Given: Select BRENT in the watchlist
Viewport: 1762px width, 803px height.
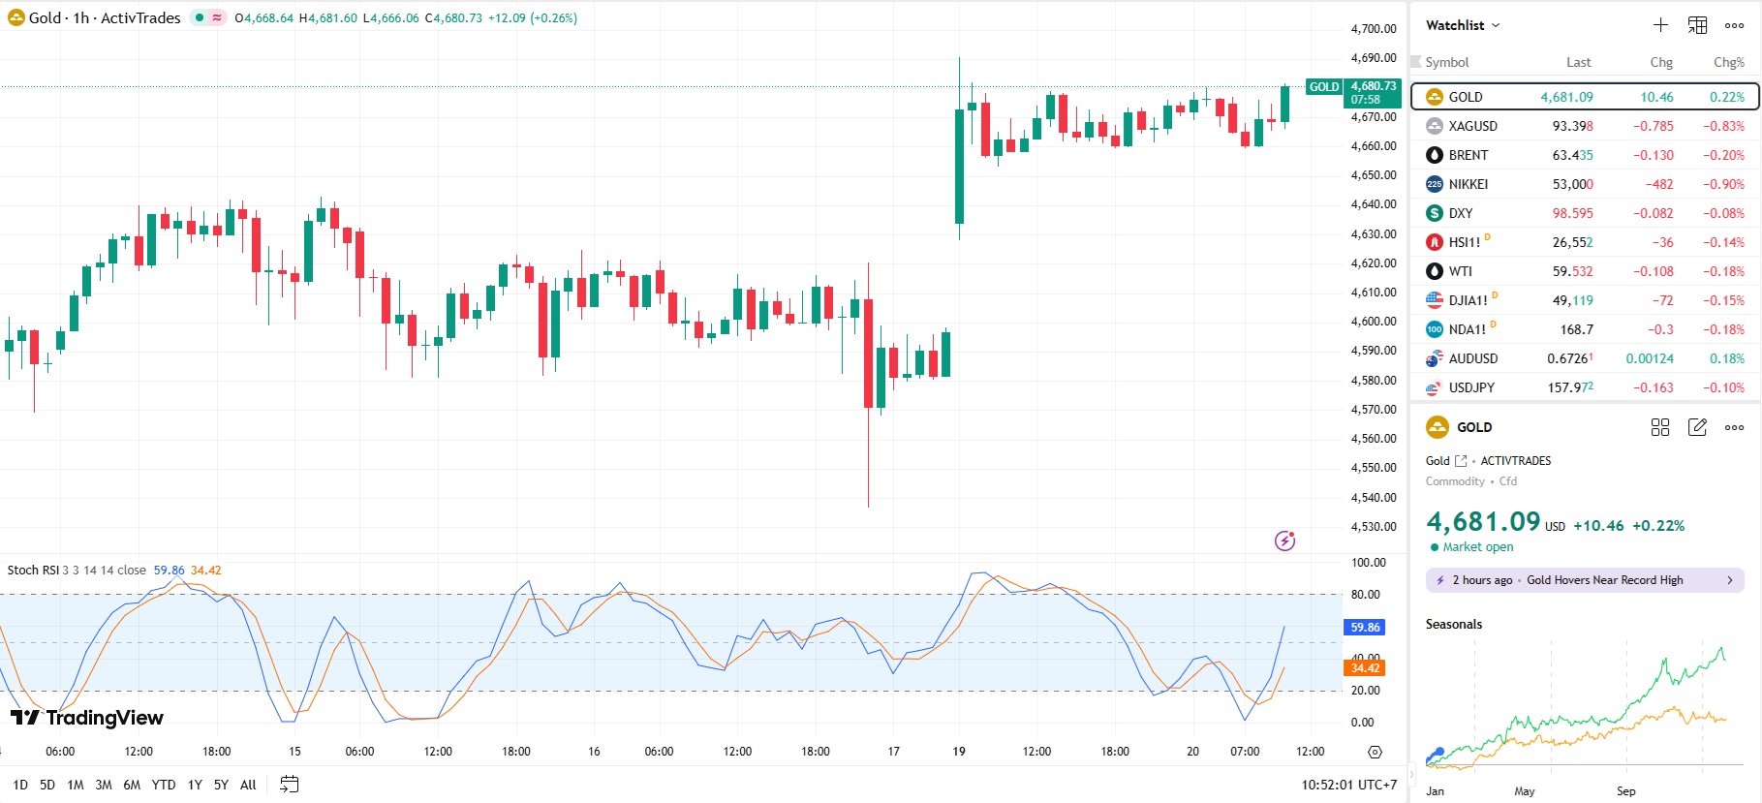Looking at the screenshot, I should pos(1468,155).
